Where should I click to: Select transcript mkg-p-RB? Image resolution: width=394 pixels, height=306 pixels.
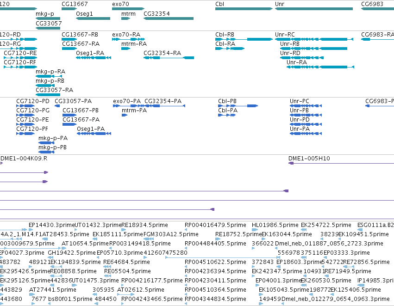(x=50, y=81)
